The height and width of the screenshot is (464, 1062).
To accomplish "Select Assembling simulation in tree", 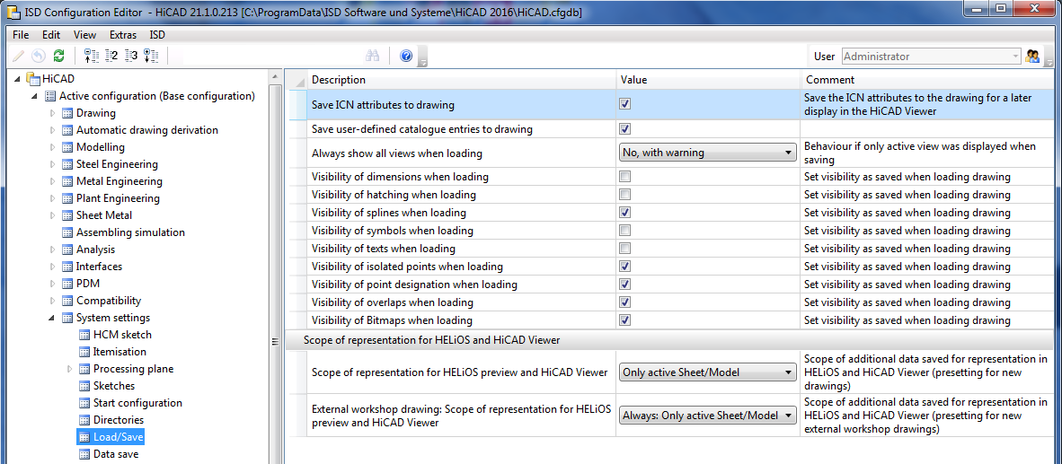I will click(130, 232).
